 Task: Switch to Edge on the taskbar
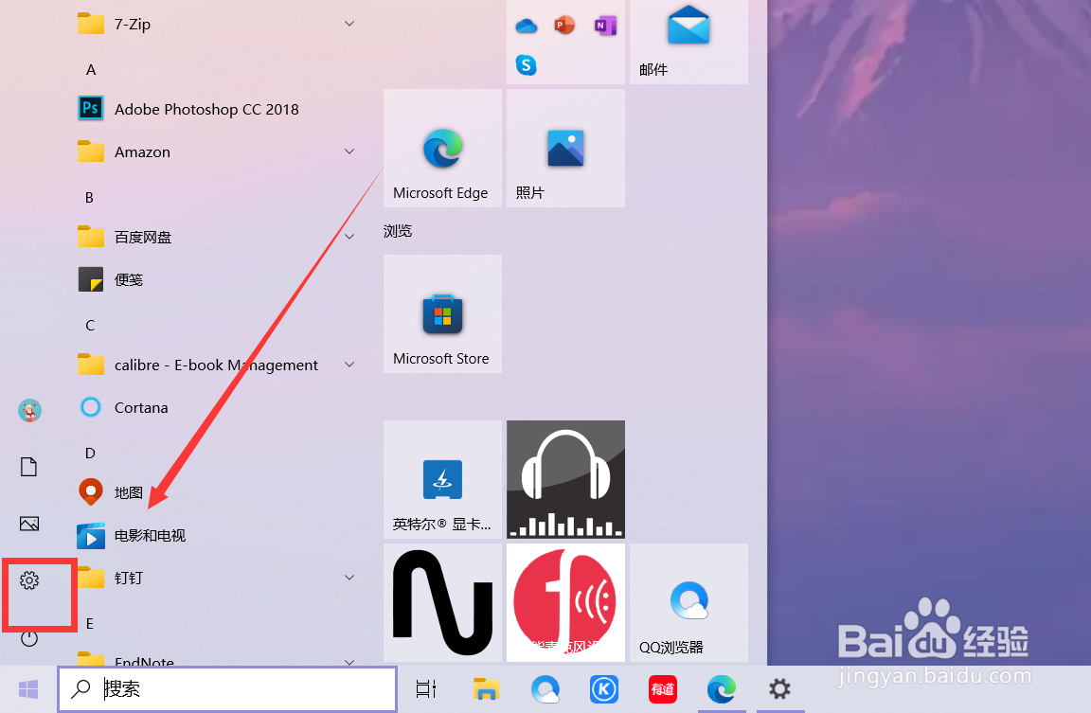coord(722,689)
